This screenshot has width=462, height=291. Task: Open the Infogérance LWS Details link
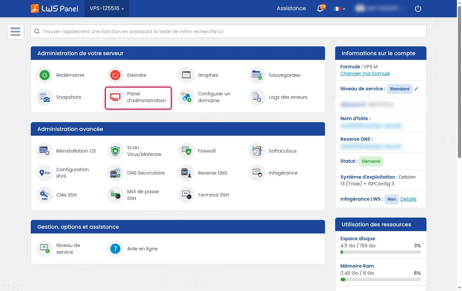408,199
